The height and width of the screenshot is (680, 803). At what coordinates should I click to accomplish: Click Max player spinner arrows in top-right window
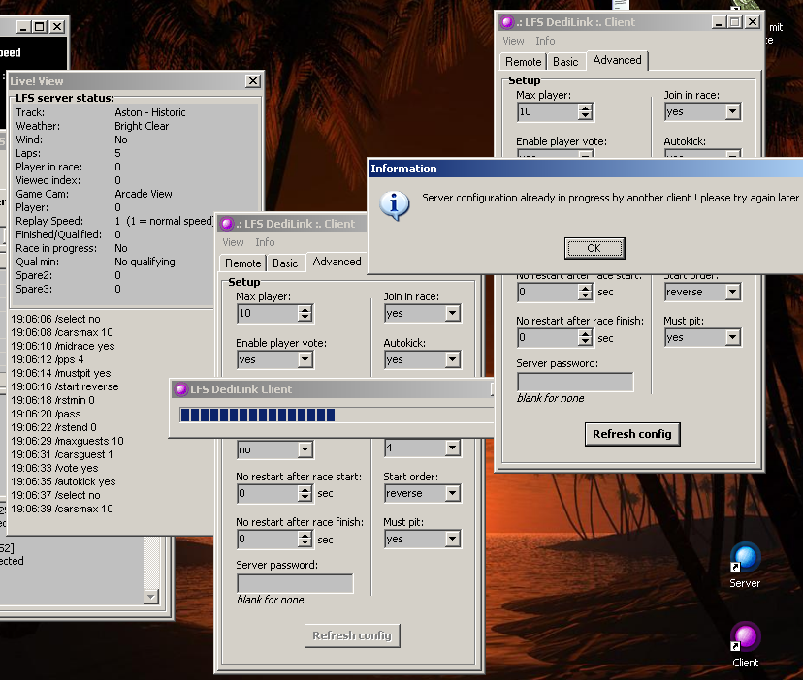point(585,112)
